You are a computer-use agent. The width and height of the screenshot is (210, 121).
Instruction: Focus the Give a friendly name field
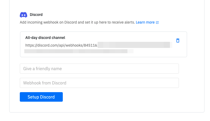pyautogui.click(x=99, y=69)
